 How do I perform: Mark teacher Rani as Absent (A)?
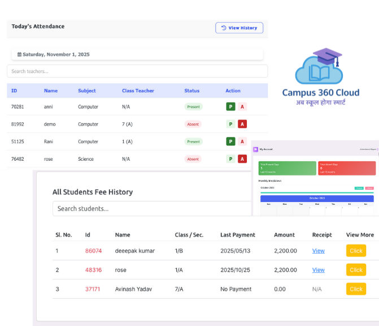(x=242, y=141)
